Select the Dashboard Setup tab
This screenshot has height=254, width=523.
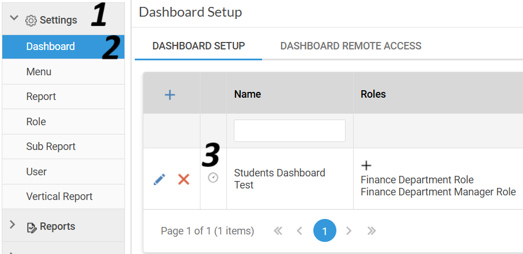199,45
